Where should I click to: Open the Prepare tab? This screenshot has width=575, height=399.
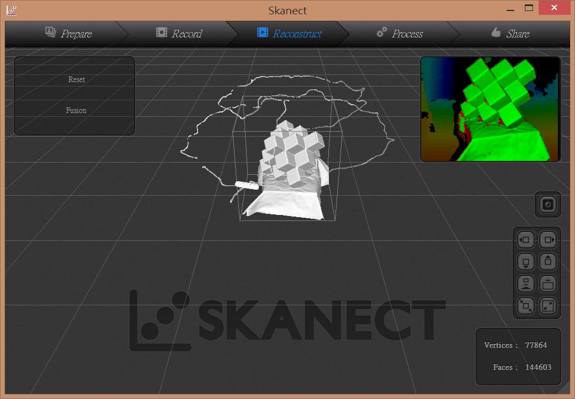pos(68,34)
